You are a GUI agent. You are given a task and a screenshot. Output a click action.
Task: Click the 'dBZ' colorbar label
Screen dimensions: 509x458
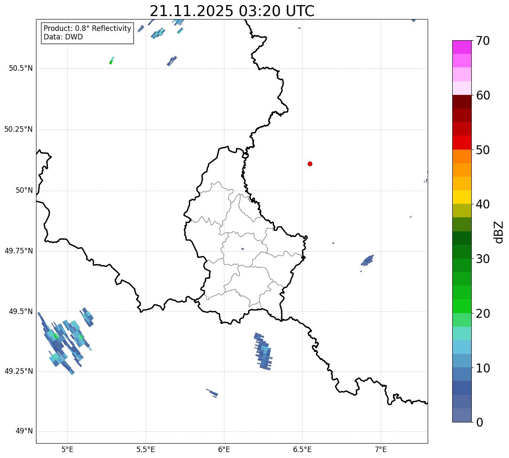click(x=499, y=232)
